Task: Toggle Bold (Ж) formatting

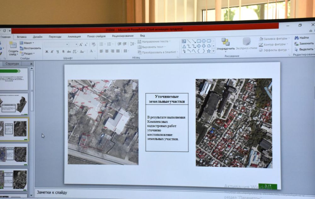Action: pos(47,52)
